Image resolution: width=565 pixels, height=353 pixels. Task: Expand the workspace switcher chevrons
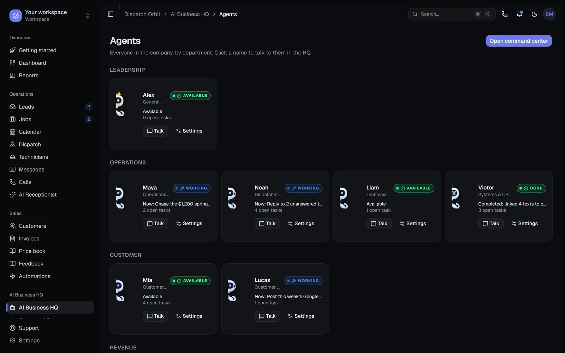(88, 16)
